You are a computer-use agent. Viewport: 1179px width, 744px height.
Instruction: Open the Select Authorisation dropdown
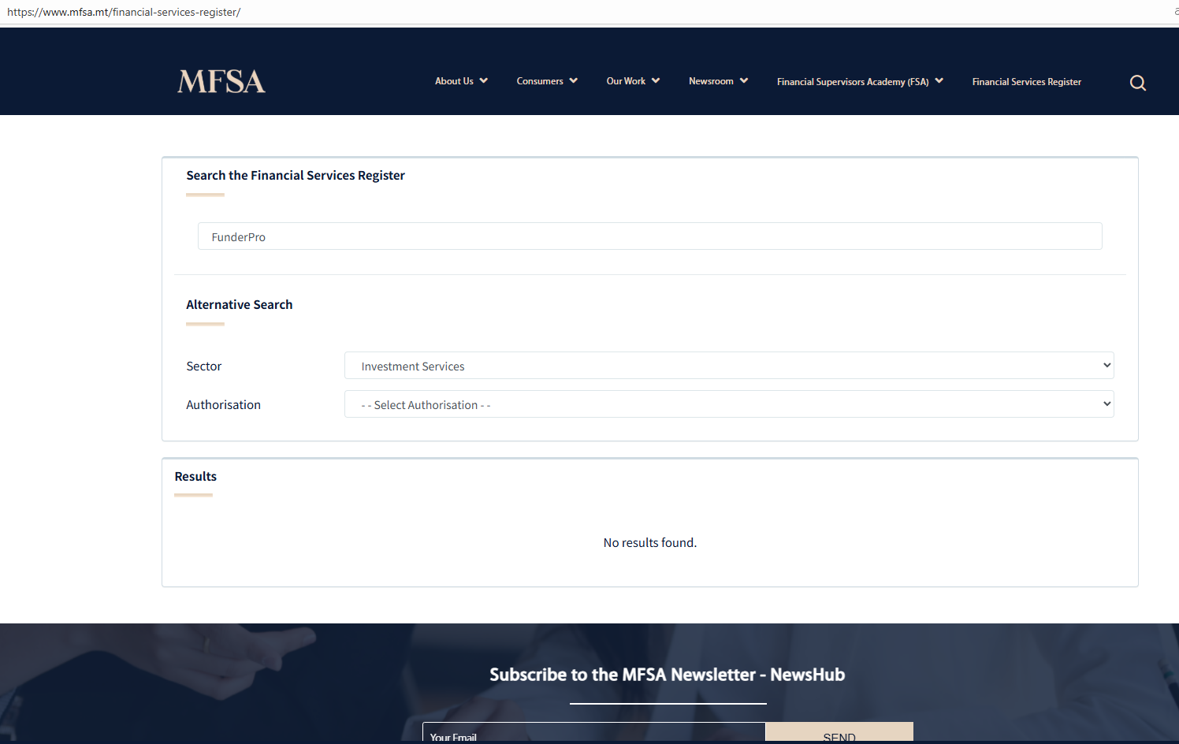click(x=729, y=404)
